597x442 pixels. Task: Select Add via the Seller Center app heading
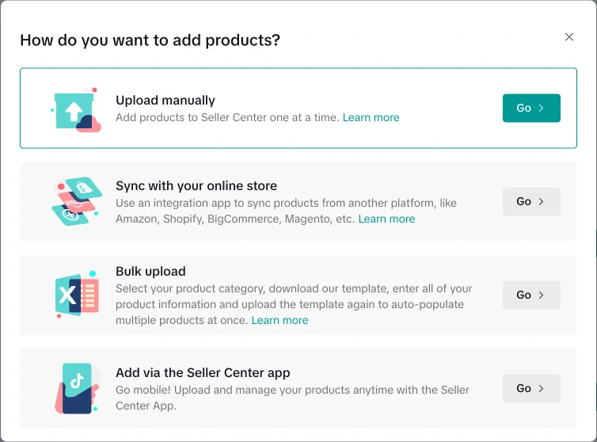tap(203, 373)
